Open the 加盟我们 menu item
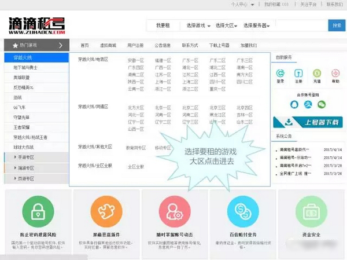347x260 pixels. tap(249, 45)
